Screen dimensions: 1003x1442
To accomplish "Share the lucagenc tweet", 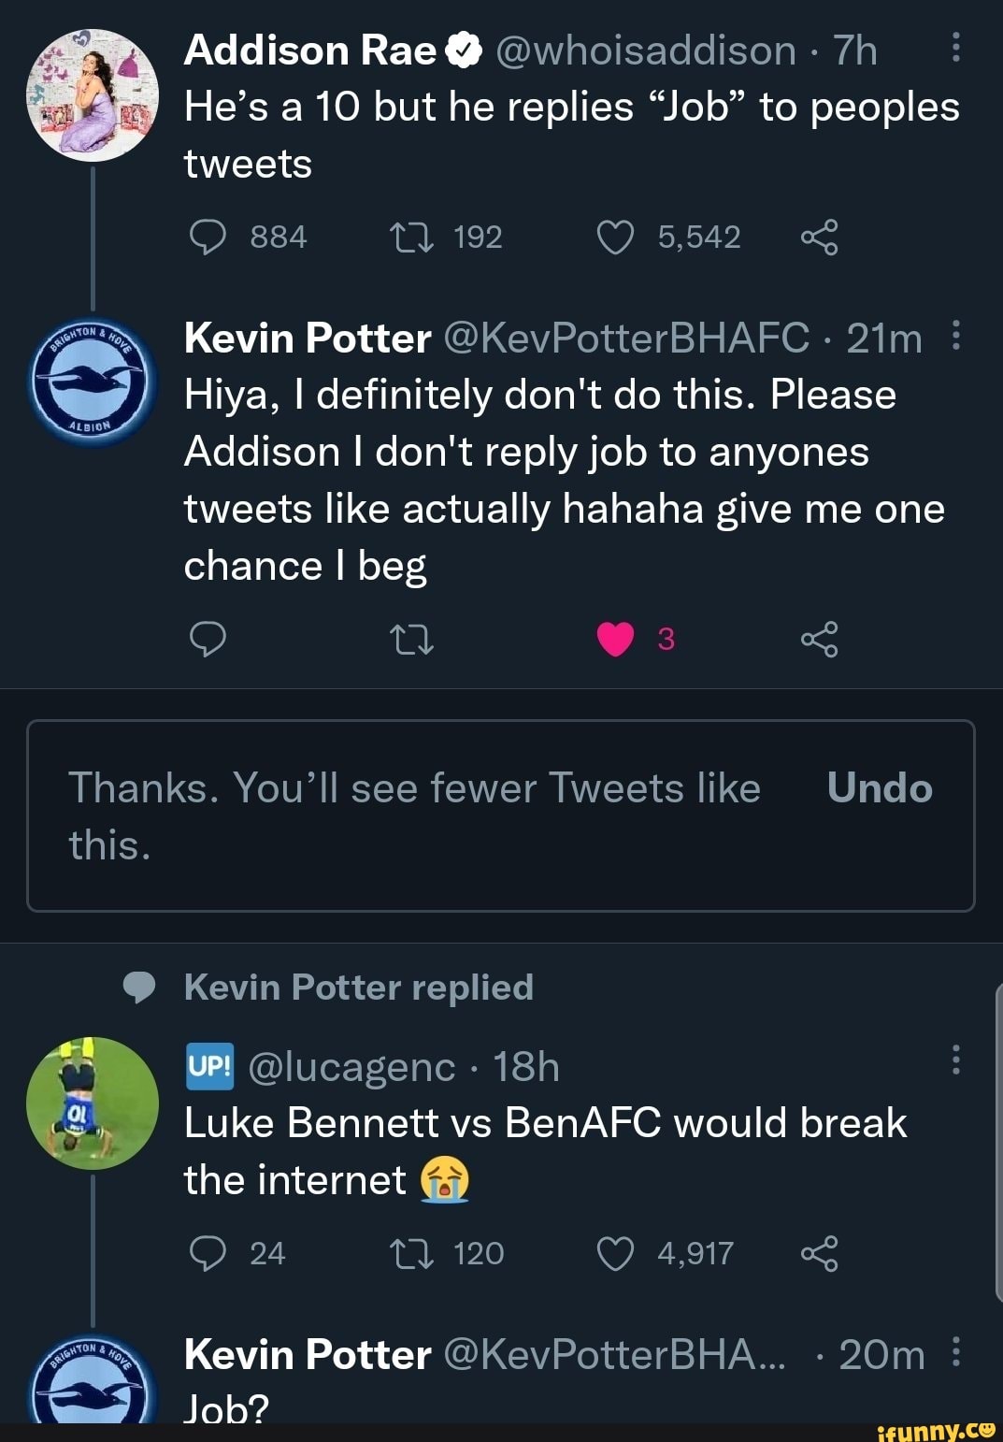I will [819, 1253].
